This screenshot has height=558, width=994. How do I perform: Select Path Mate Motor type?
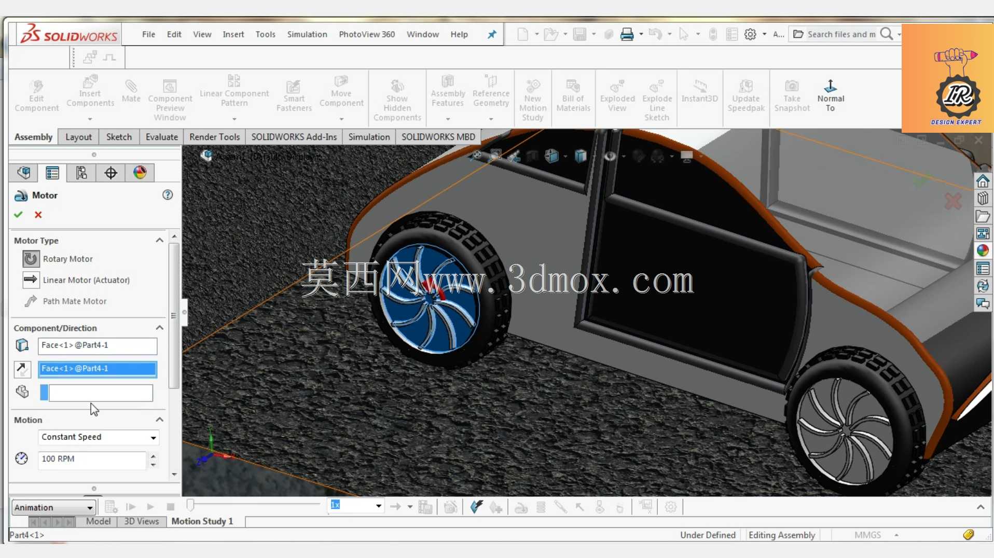click(x=65, y=301)
